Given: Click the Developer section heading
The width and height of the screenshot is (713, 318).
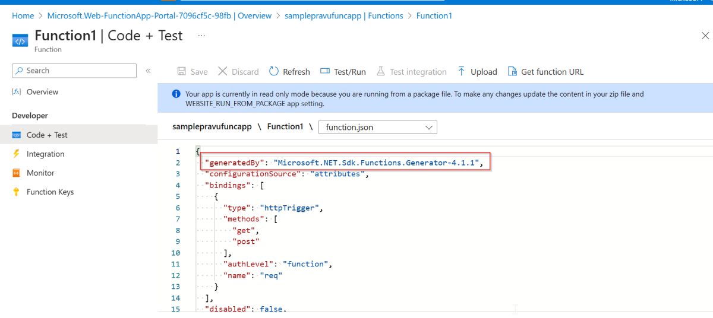Looking at the screenshot, I should 30,116.
